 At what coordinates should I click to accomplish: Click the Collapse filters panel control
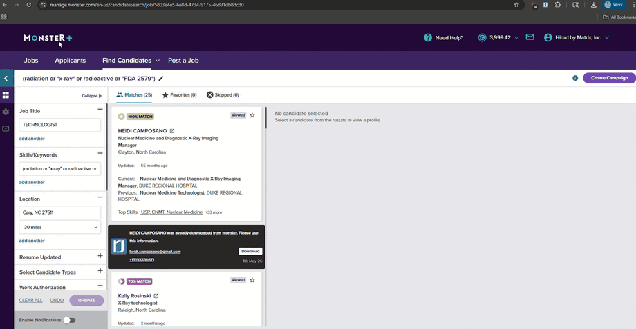pyautogui.click(x=92, y=96)
